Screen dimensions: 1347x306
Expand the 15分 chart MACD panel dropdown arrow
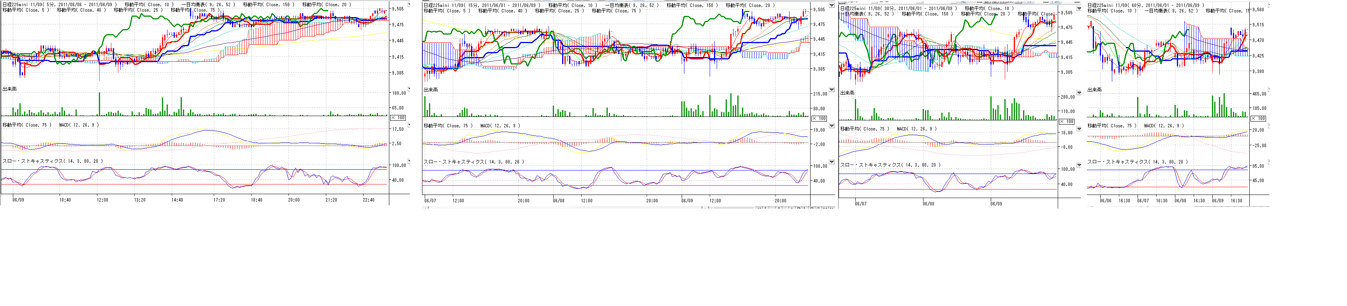(x=832, y=126)
